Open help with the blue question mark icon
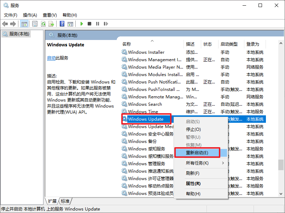Screen dimensions: 285x213 (x=62, y=24)
